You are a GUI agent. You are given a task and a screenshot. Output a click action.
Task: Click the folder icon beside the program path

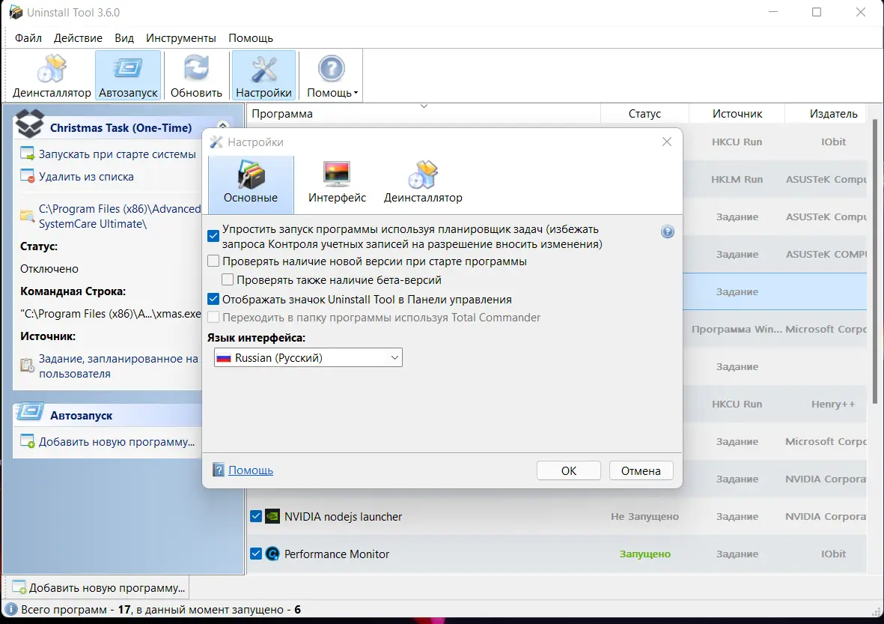pyautogui.click(x=27, y=215)
